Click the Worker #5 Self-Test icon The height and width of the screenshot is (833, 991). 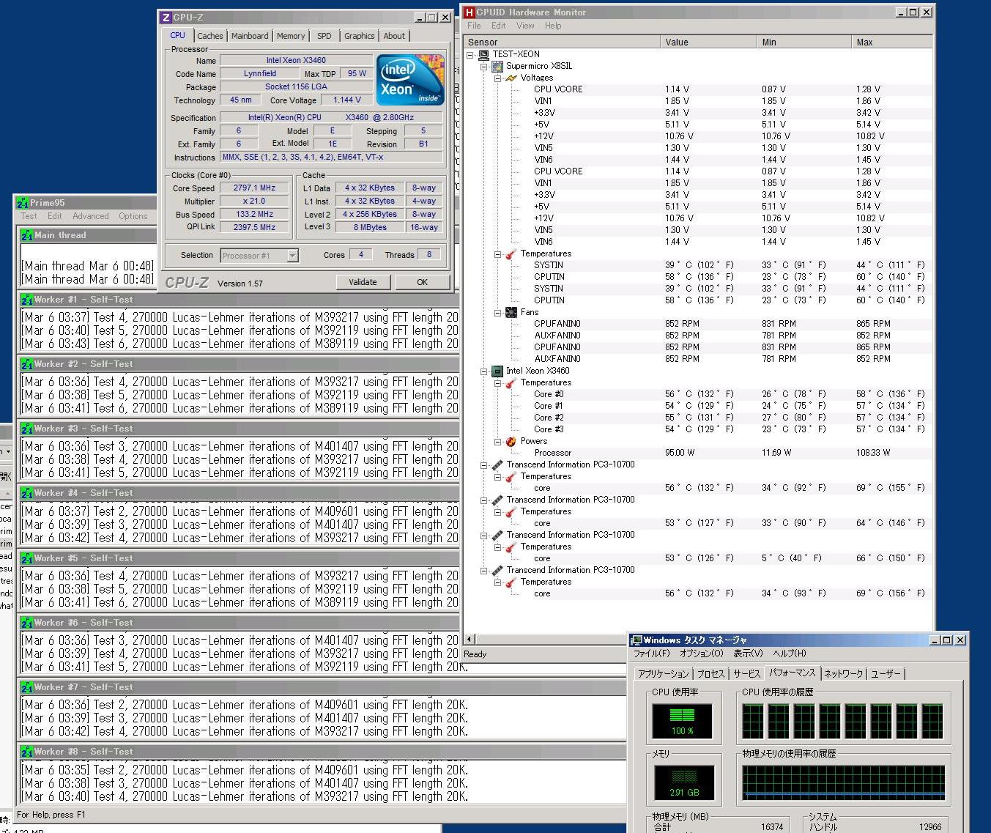pyautogui.click(x=27, y=558)
